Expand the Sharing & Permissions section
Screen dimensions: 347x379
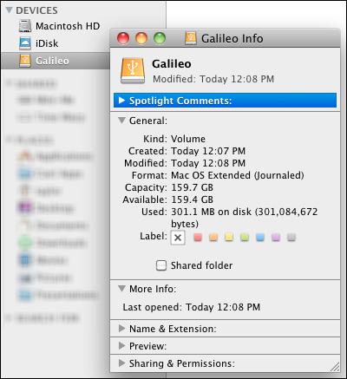[x=121, y=363]
